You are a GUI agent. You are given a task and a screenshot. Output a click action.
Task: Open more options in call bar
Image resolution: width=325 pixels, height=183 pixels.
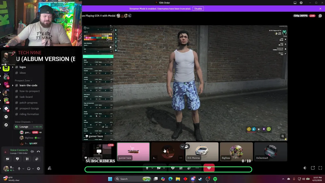197,168
